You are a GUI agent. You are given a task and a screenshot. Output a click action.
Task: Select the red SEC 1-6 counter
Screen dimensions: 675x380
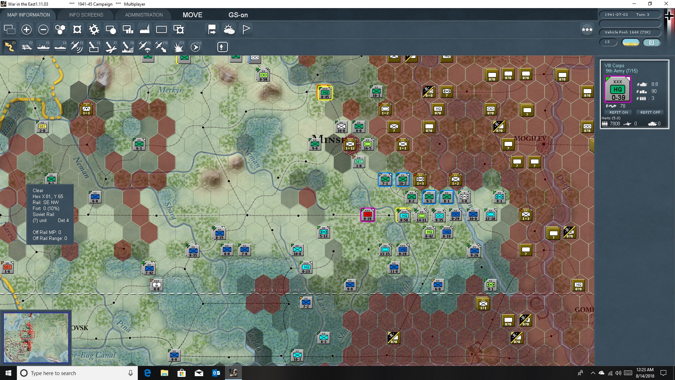(7, 267)
